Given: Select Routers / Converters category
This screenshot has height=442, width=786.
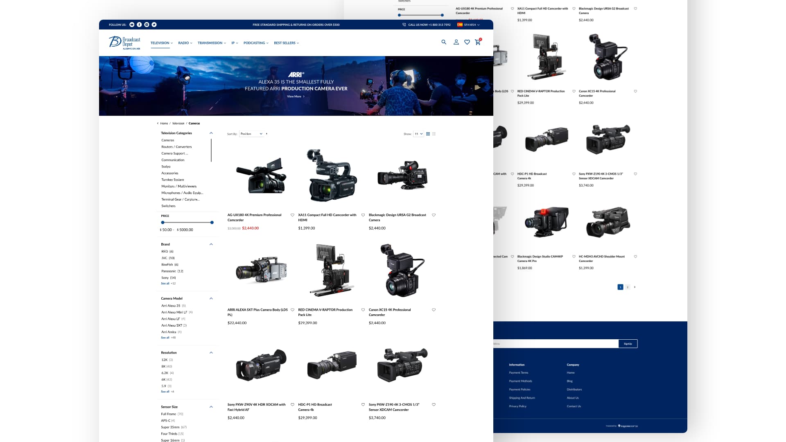Looking at the screenshot, I should [176, 147].
